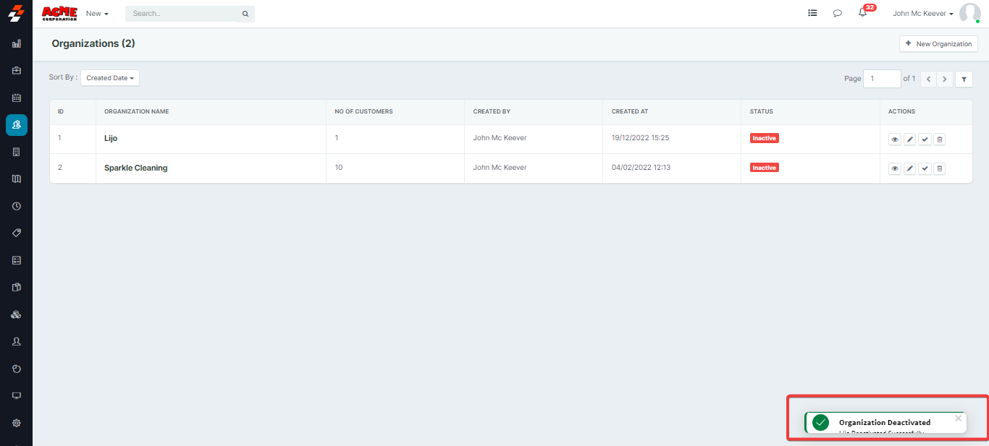This screenshot has width=989, height=446.
Task: Open John Mc Keever link in Lijo row
Action: tap(500, 138)
